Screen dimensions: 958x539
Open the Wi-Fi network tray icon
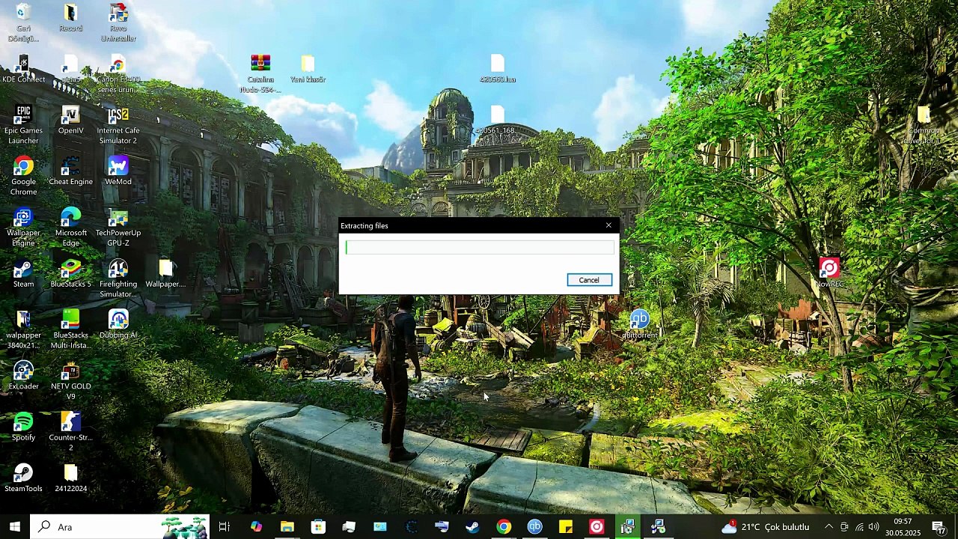[x=859, y=527]
